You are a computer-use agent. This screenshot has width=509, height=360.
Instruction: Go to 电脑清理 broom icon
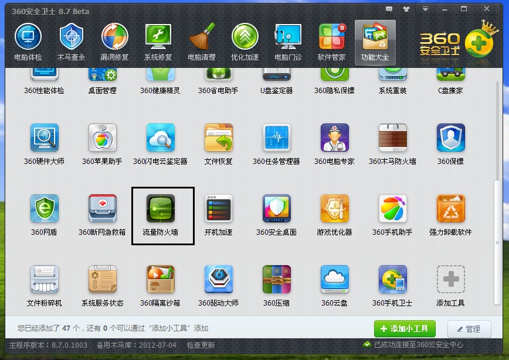point(202,42)
